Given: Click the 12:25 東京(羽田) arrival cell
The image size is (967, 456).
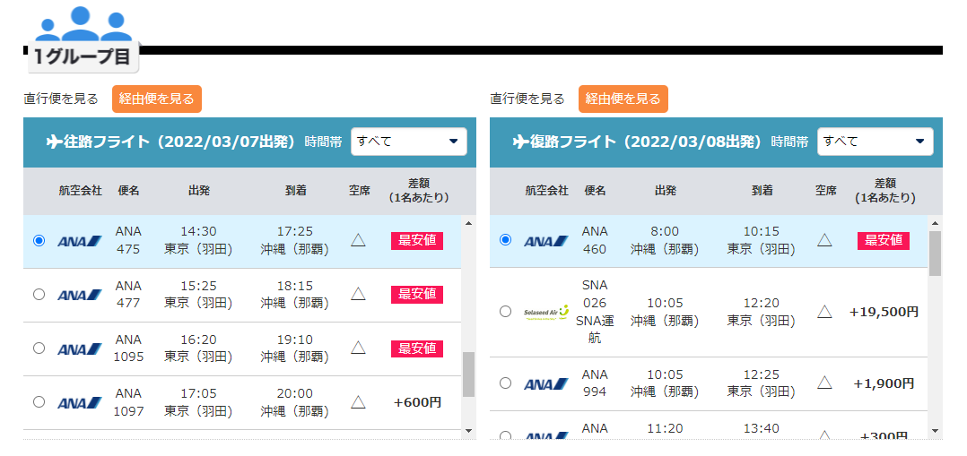Looking at the screenshot, I should click(761, 383).
